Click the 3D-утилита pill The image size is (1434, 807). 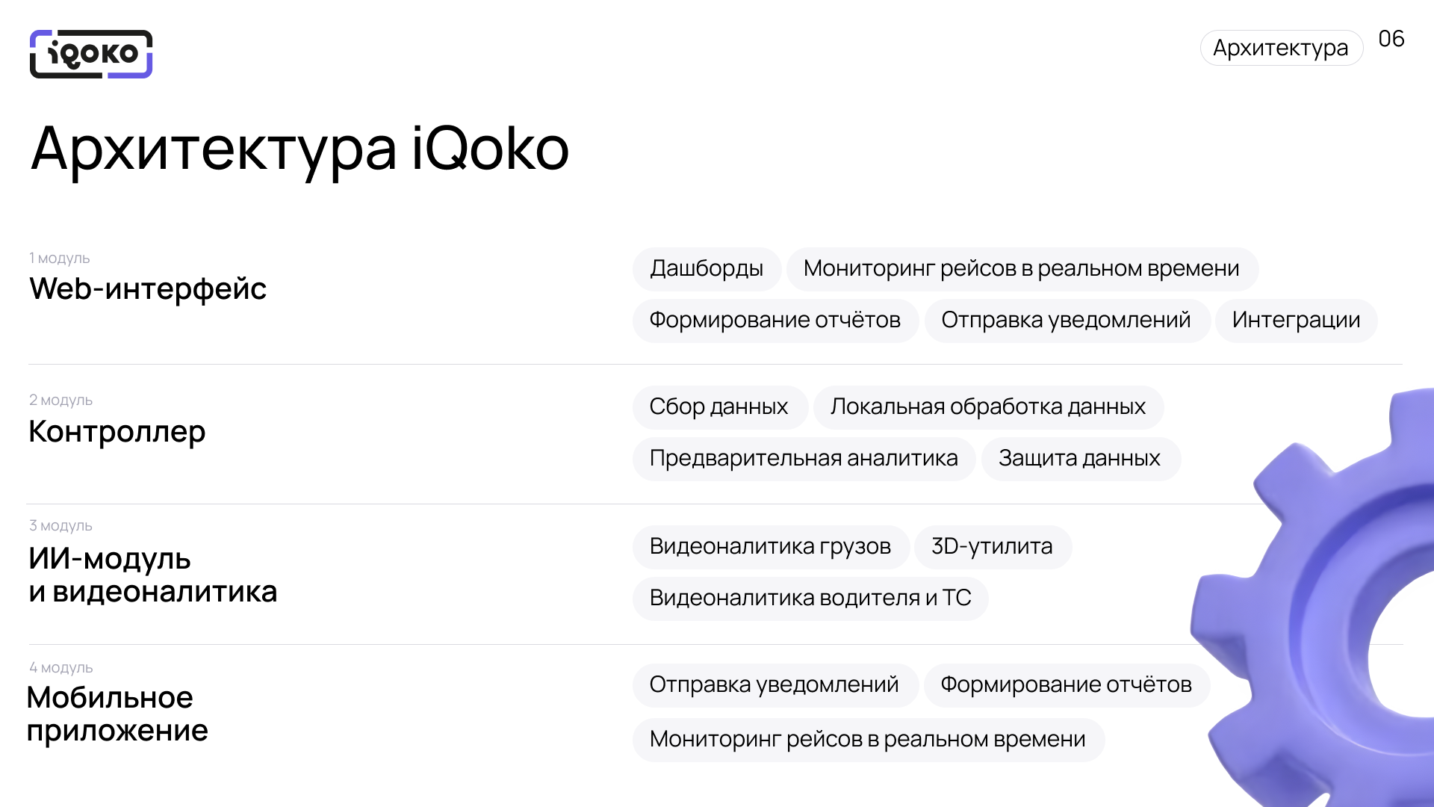[992, 546]
